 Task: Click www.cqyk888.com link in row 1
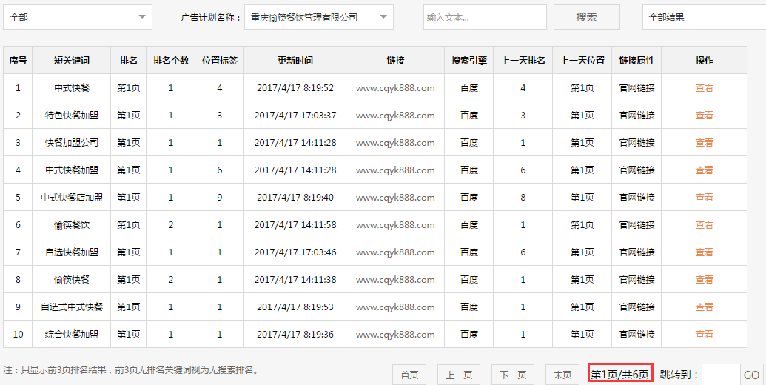click(395, 88)
